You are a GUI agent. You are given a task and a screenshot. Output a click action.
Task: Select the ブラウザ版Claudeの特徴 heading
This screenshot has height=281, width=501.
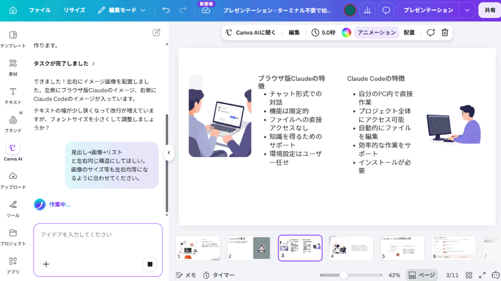click(x=291, y=82)
